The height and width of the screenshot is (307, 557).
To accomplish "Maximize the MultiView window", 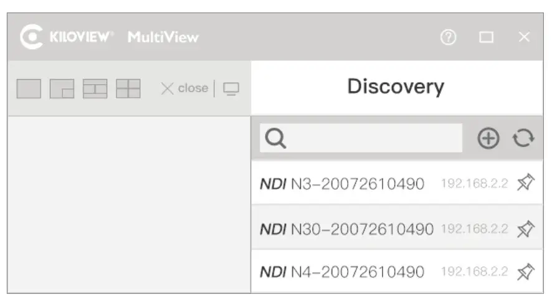I will 487,37.
